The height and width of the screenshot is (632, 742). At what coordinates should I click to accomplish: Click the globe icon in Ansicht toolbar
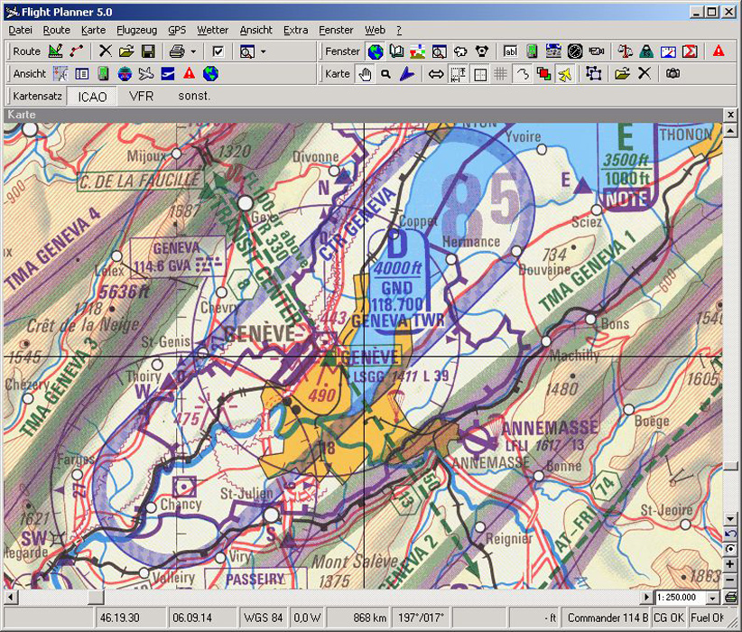tap(210, 73)
